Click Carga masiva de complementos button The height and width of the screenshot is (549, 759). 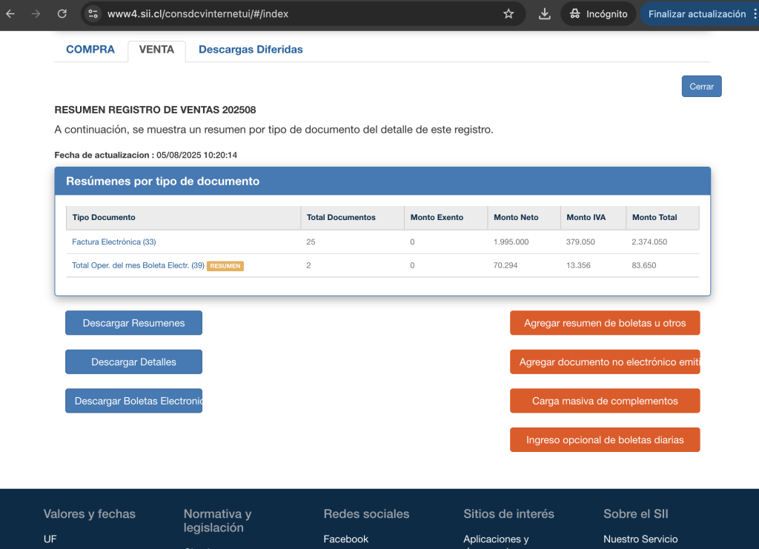tap(605, 401)
